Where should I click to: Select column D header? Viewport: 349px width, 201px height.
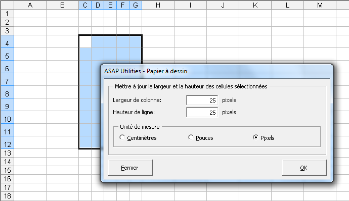98,5
